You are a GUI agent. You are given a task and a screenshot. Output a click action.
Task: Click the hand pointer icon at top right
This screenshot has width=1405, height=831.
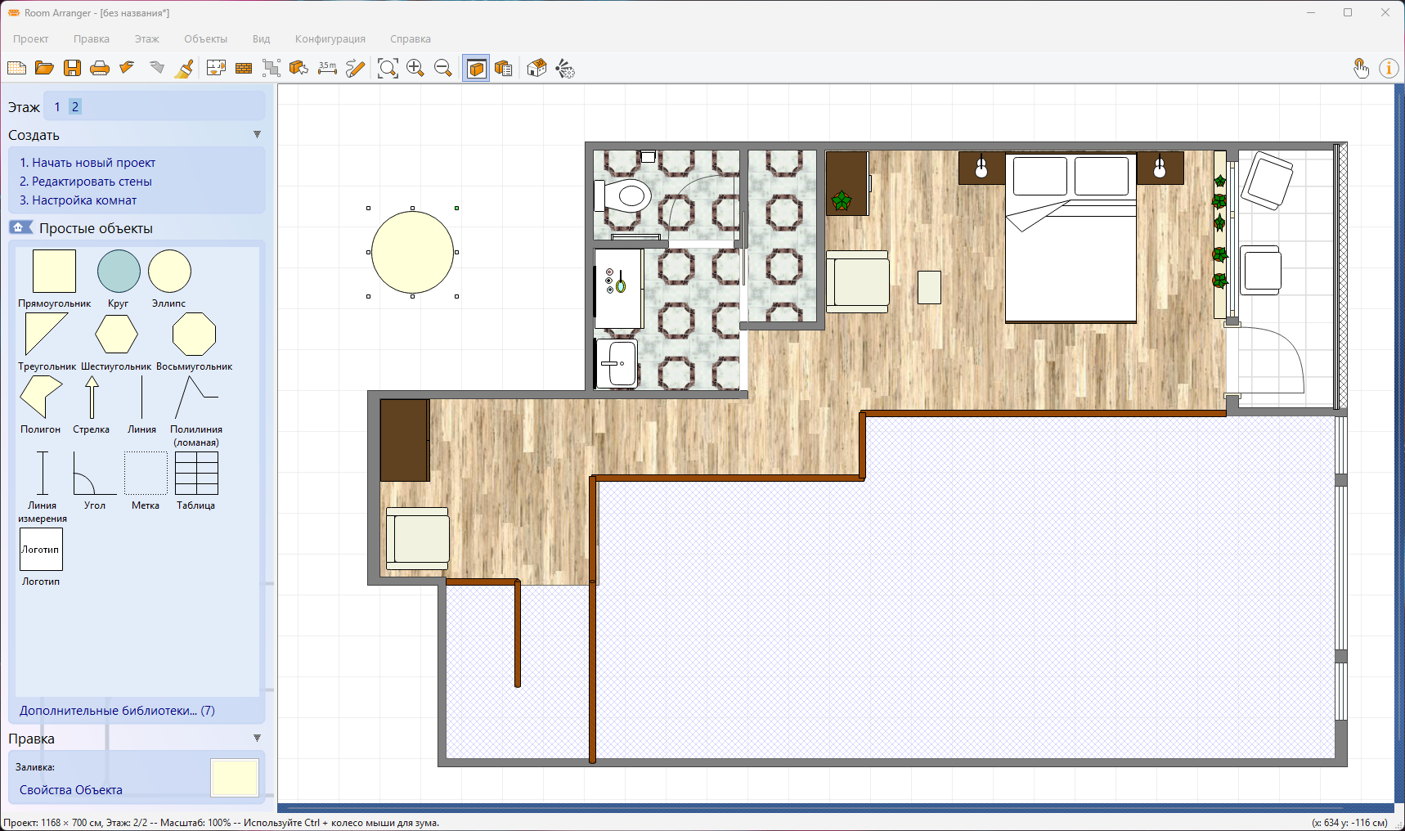1361,69
